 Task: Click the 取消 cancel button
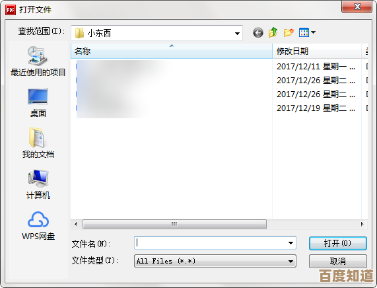[338, 261]
